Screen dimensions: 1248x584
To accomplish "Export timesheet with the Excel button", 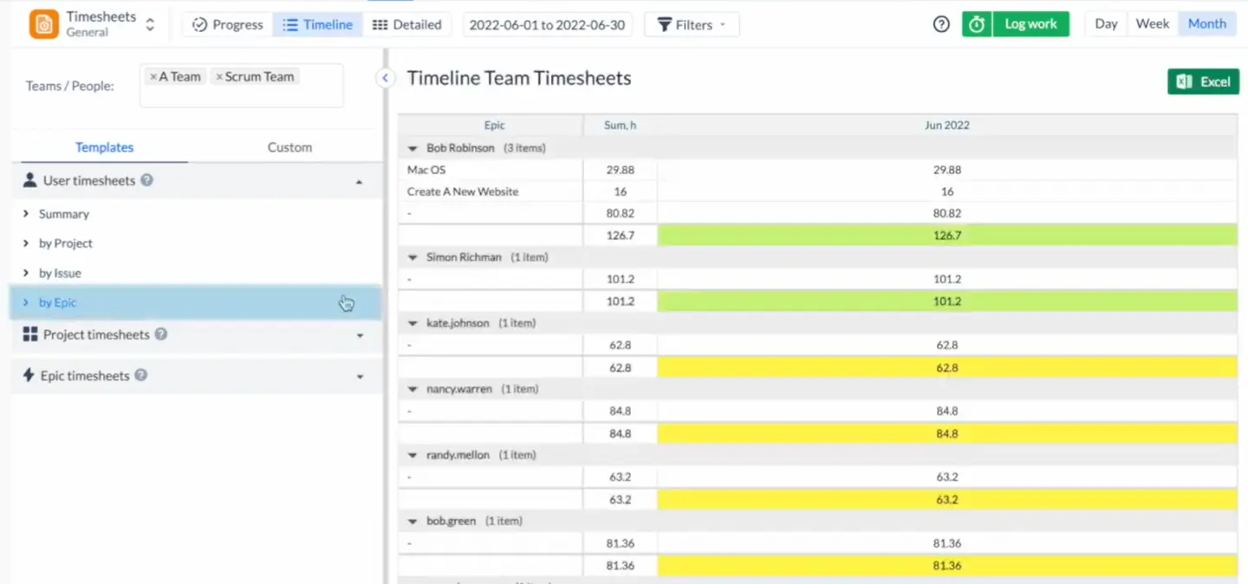I will (x=1203, y=81).
